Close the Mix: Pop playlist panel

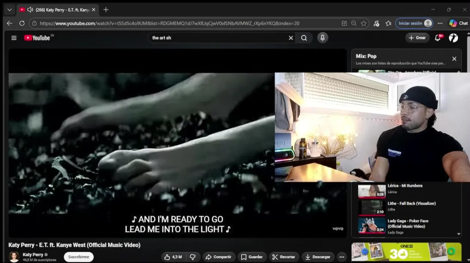tap(454, 59)
